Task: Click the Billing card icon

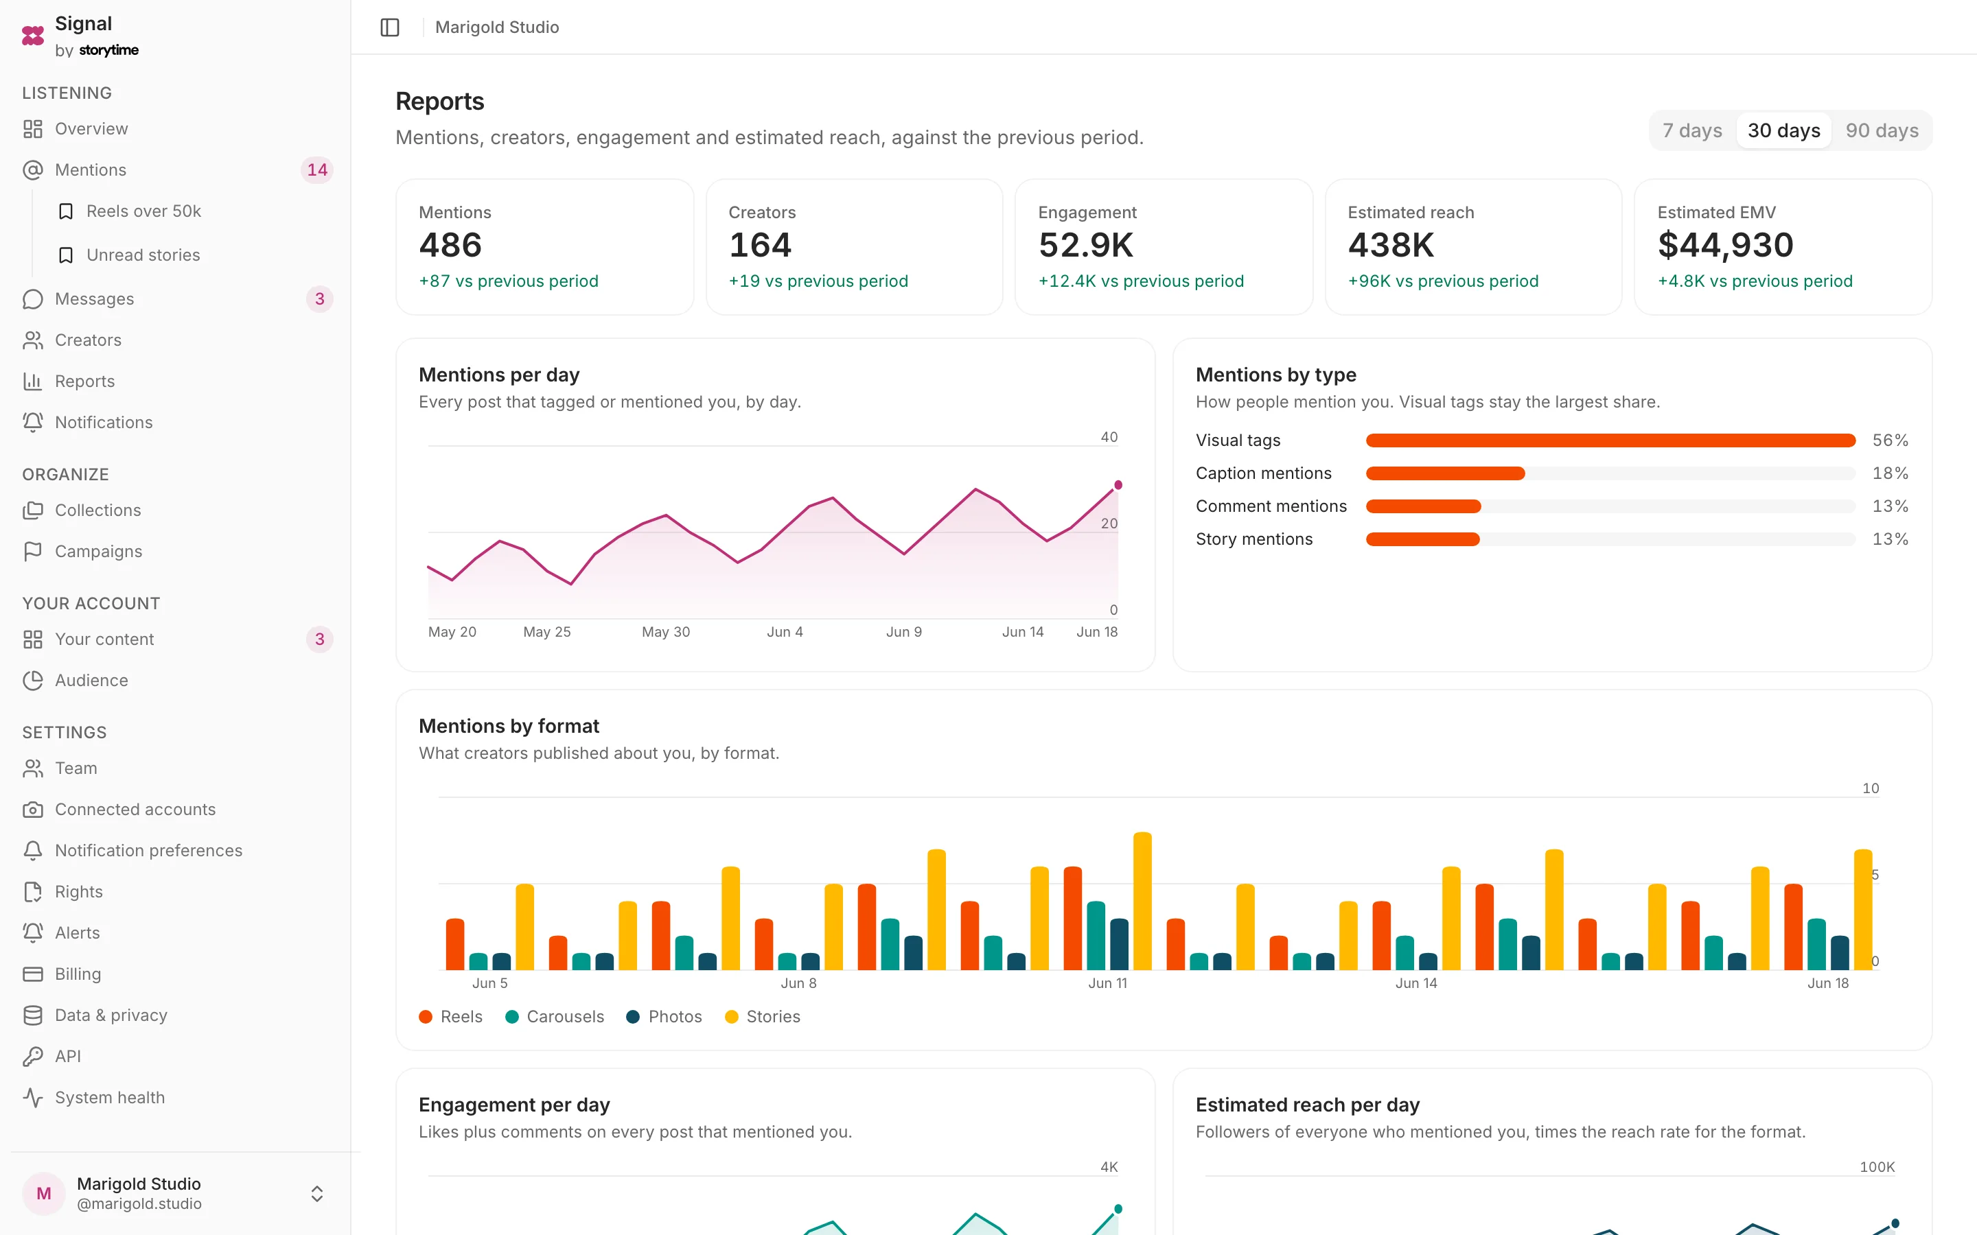Action: [x=33, y=974]
